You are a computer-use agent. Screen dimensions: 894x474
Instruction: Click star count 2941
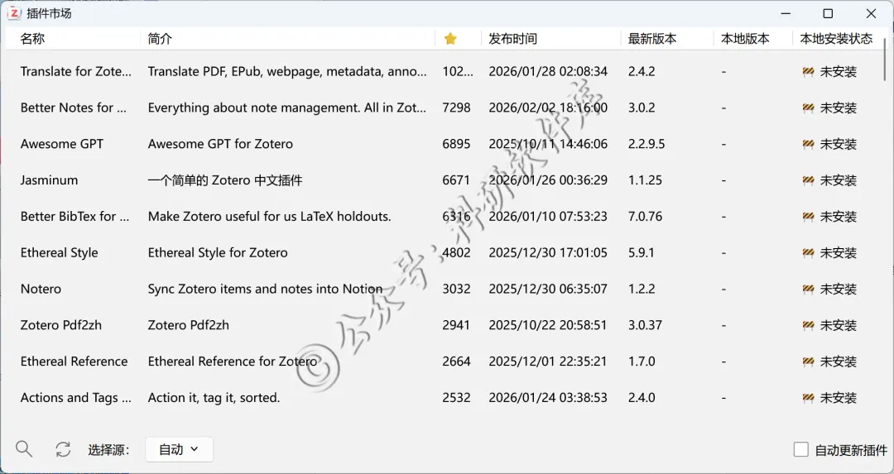[x=457, y=325]
